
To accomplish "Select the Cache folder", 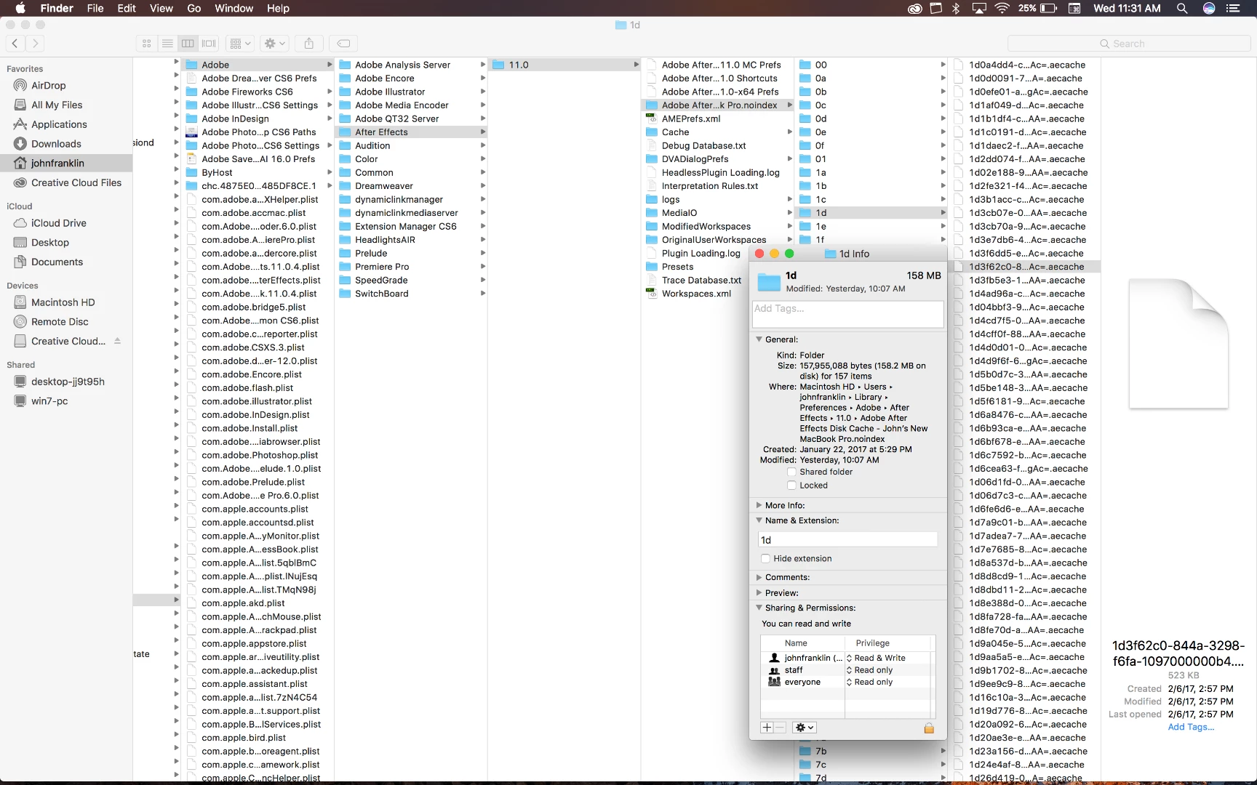I will click(719, 132).
